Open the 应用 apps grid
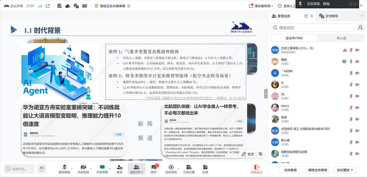Screen dimensions: 367x177 coord(205,169)
